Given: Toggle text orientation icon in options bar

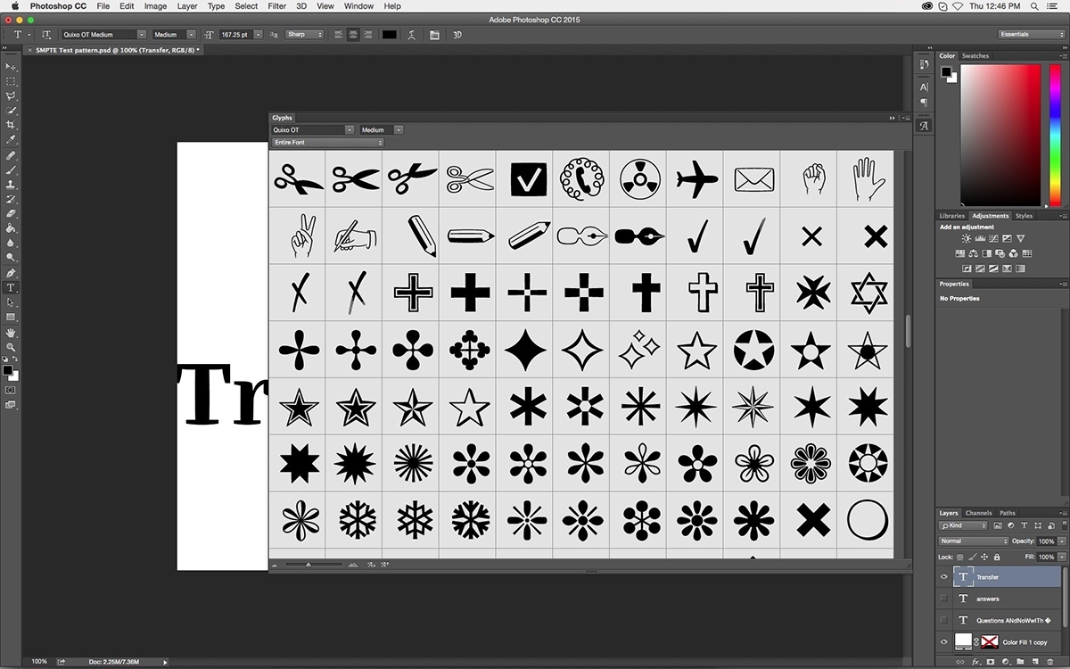Looking at the screenshot, I should [46, 35].
